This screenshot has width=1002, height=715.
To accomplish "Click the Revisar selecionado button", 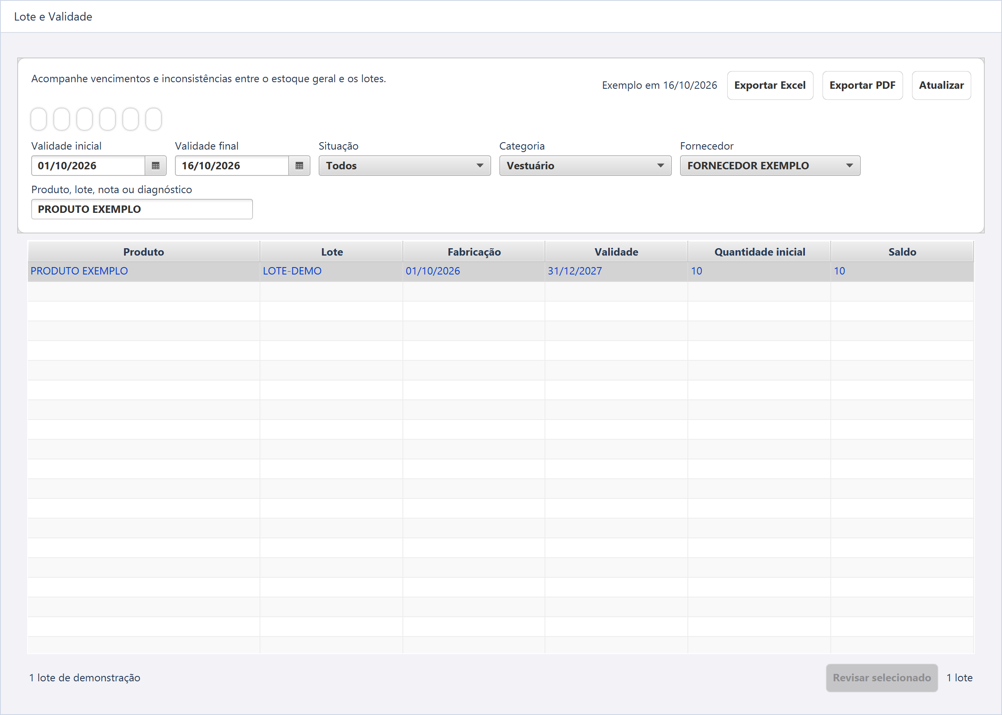I will click(882, 678).
